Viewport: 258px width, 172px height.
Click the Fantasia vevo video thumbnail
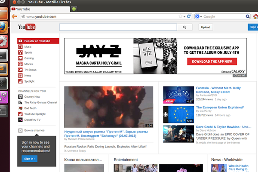click(178, 95)
